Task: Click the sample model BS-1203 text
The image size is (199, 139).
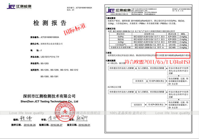Action: coord(45,64)
